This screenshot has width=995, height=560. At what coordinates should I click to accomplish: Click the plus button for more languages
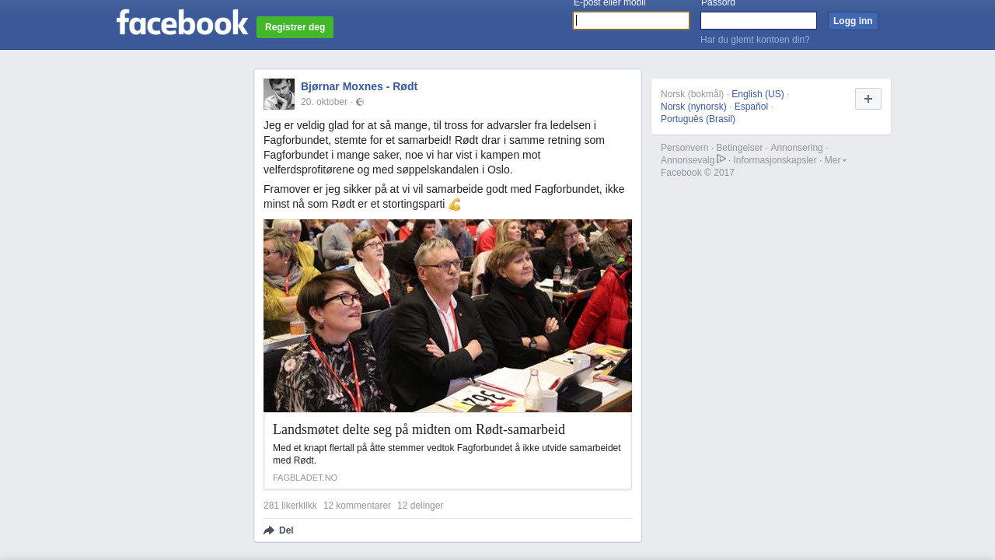pos(868,99)
